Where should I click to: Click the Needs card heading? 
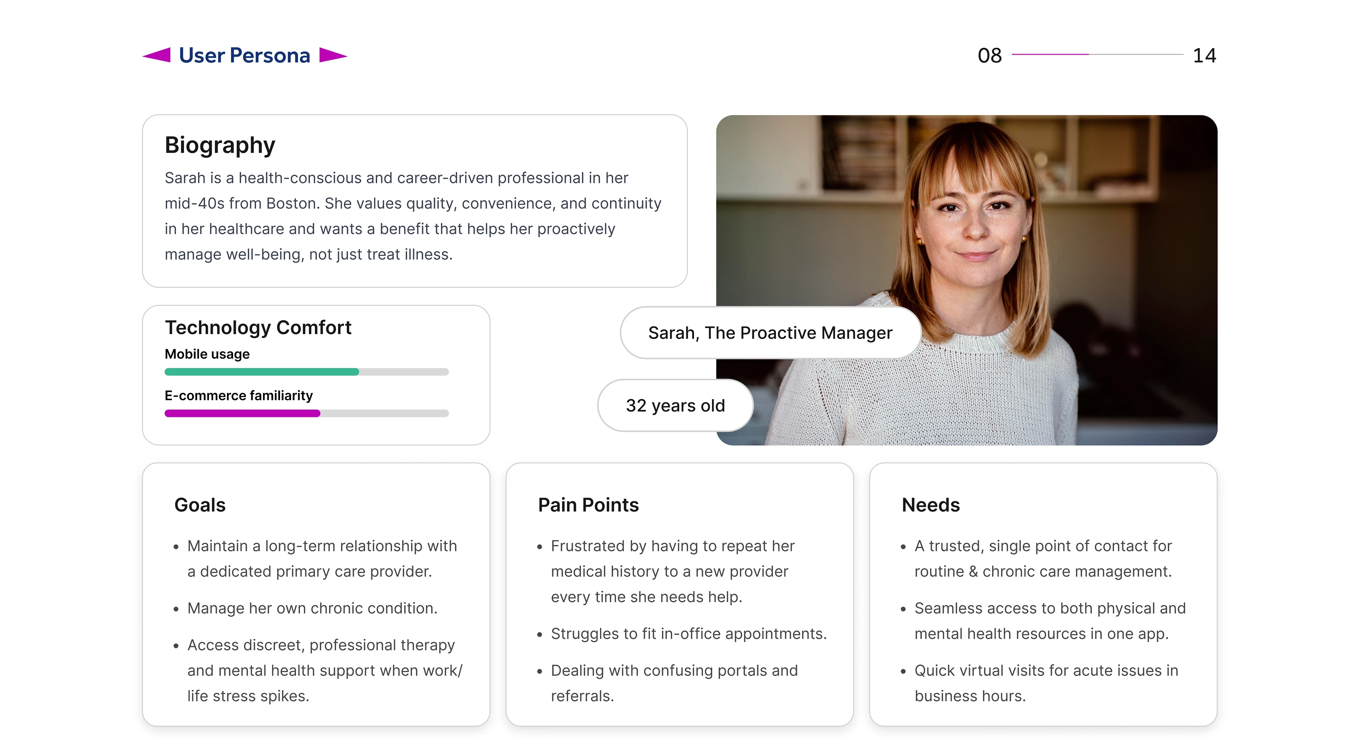point(931,505)
